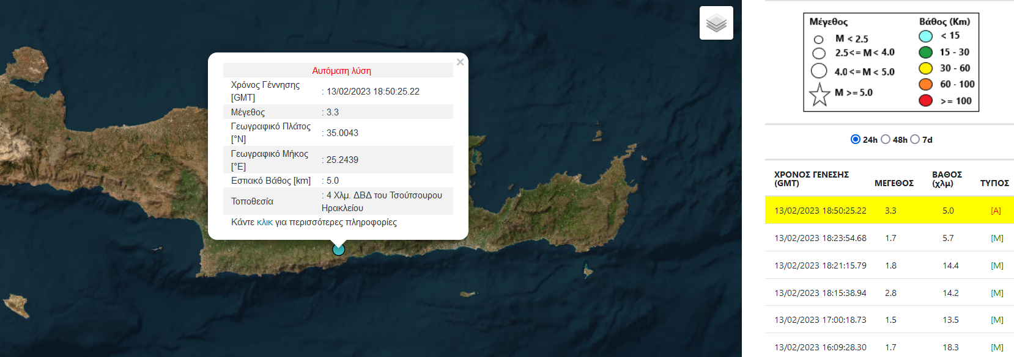
Task: Click the ΧΡΟΝΟΣ ΓΕΝΕΣΗΣ column header
Action: click(811, 179)
